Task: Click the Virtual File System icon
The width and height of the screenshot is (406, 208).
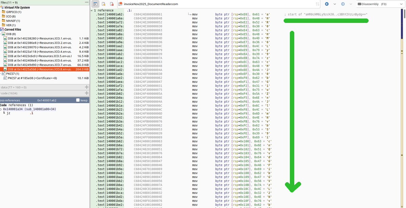Action: pos(2,7)
